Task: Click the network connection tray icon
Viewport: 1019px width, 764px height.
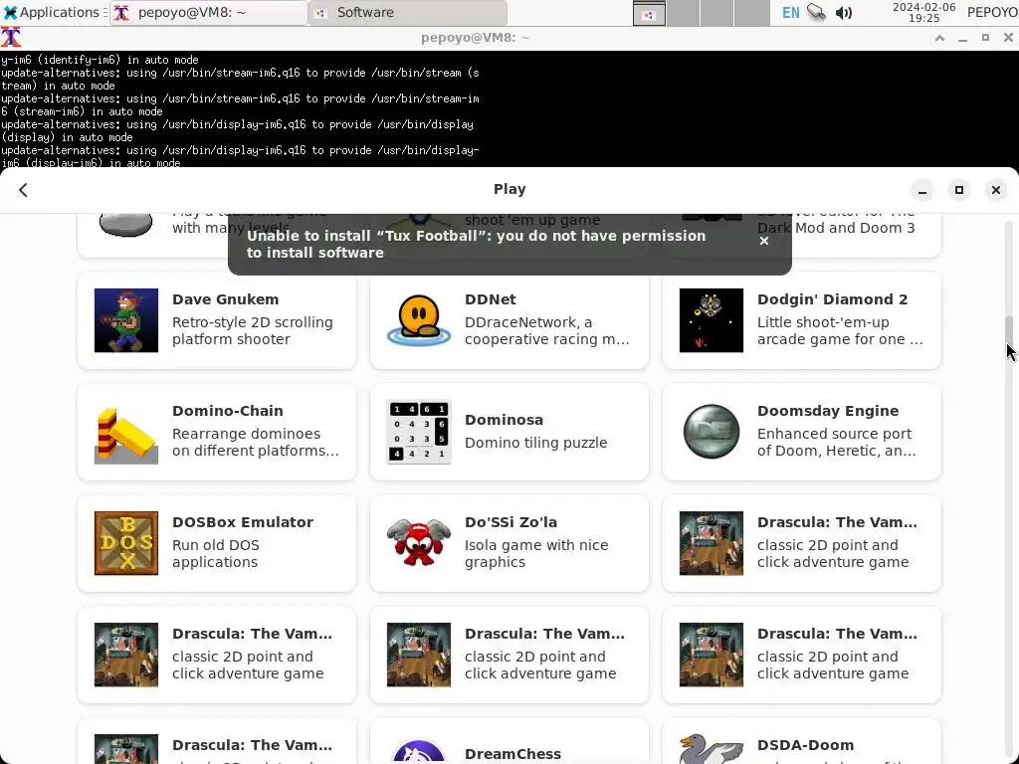Action: pos(817,12)
